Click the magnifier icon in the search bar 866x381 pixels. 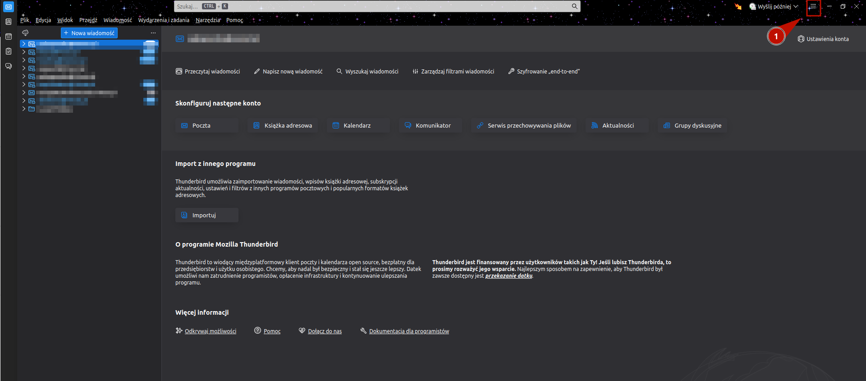point(574,6)
